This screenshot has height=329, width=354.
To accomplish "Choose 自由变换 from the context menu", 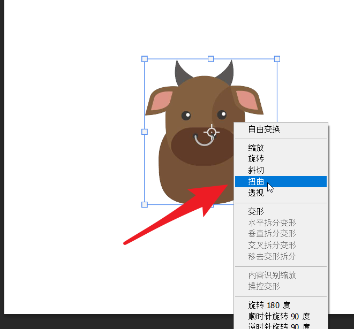I will click(x=281, y=129).
